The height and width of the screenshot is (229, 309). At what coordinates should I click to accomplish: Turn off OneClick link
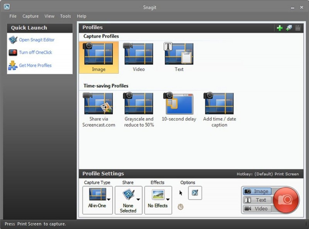[x=36, y=53]
